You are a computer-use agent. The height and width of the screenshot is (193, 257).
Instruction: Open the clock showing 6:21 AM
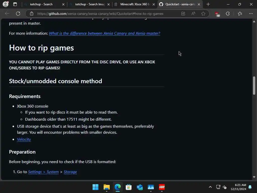(x=238, y=187)
